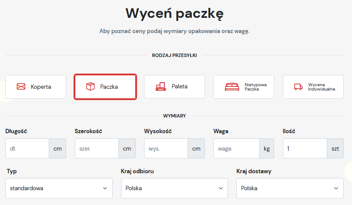Click the envelope icon for Koperta
The height and width of the screenshot is (205, 352).
21,87
